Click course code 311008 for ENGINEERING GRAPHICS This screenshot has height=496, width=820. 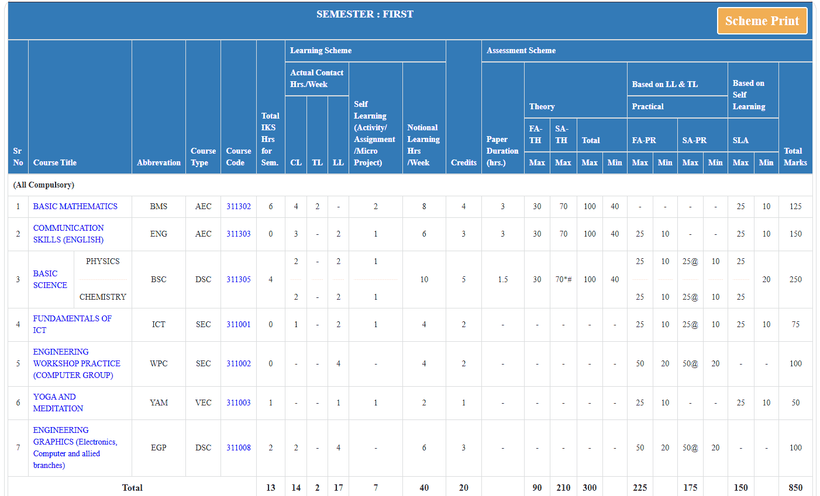[238, 448]
